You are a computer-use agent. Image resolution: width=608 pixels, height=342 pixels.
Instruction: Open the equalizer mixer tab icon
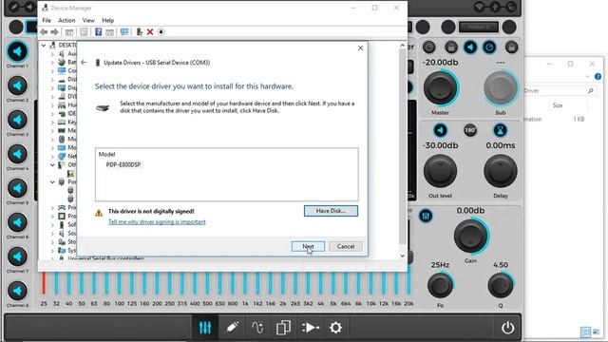click(205, 328)
